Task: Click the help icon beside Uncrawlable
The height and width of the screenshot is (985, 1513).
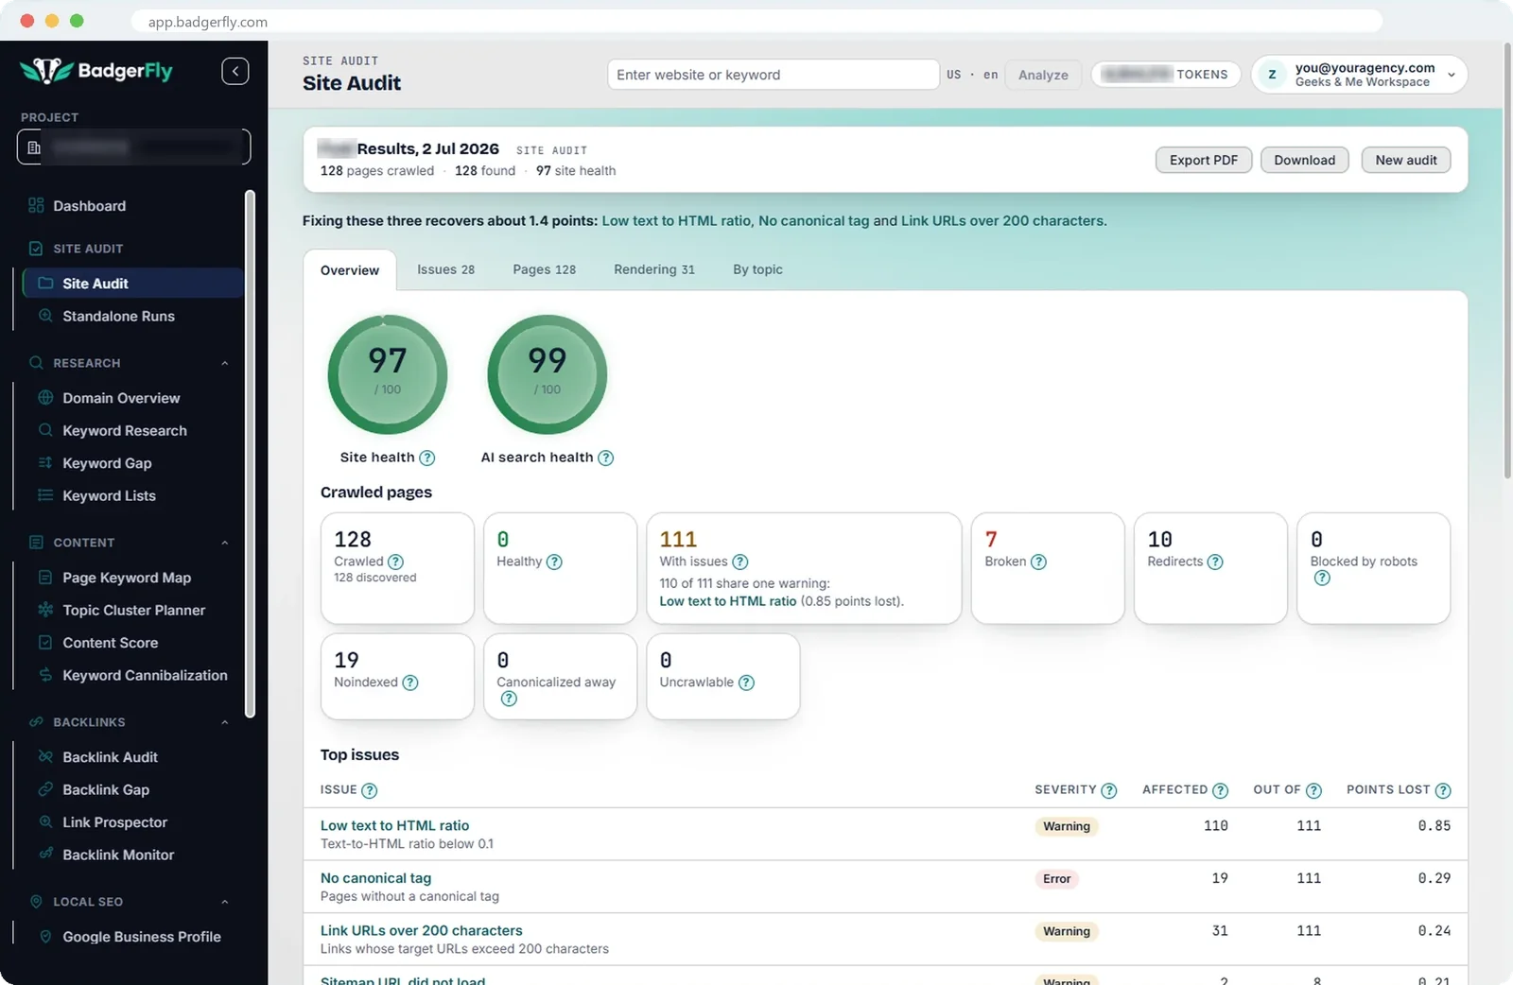Action: tap(746, 683)
